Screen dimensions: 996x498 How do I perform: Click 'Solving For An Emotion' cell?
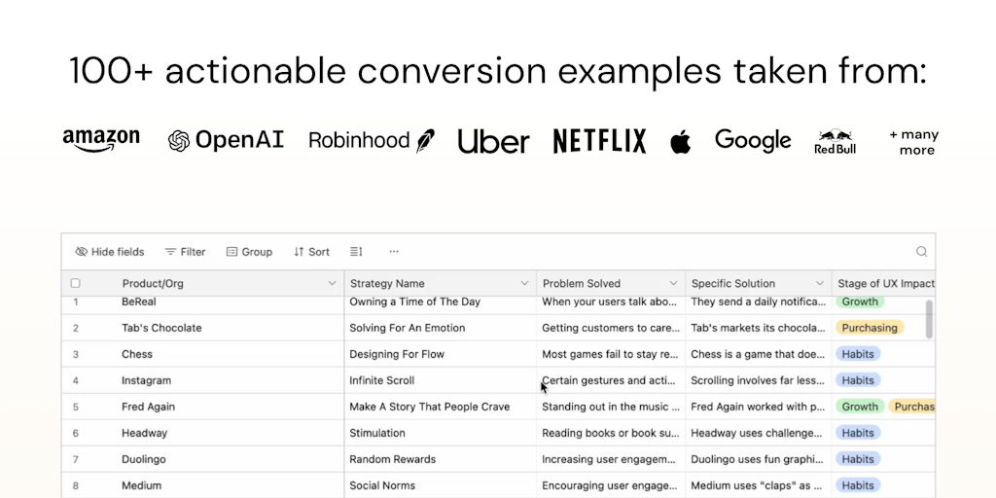[441, 328]
